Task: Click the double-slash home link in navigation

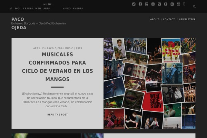Action: point(11,8)
